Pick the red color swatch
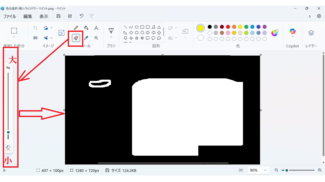The width and height of the screenshot is (325, 182). click(x=228, y=27)
